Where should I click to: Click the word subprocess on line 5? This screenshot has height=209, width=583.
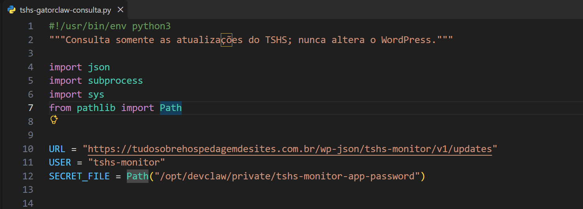point(115,81)
